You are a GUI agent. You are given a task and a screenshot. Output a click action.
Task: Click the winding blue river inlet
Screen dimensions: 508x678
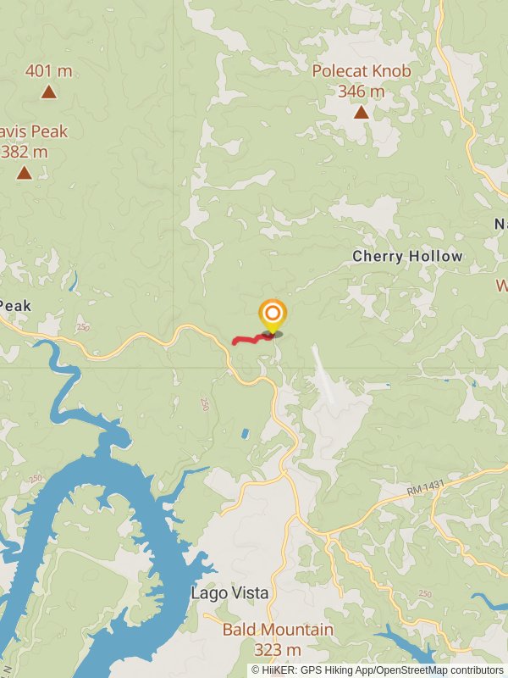(58, 381)
